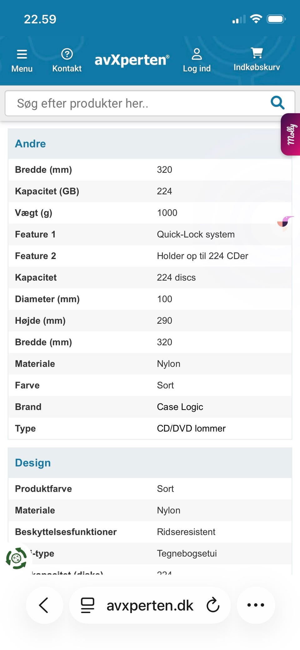Open Log ind user profile icon

coord(197,54)
